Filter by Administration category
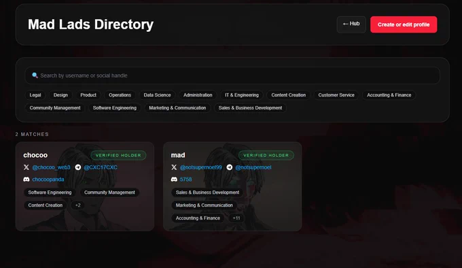The image size is (462, 268). coord(198,95)
